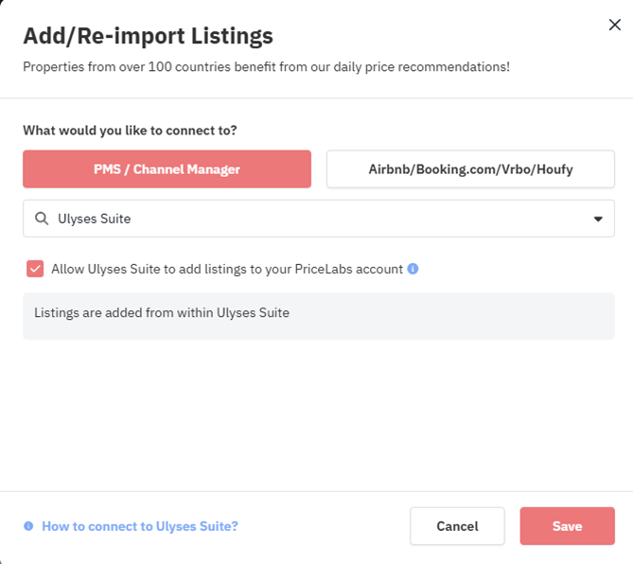Click the Add/Re-import Listings heading
Image resolution: width=633 pixels, height=564 pixels.
149,36
